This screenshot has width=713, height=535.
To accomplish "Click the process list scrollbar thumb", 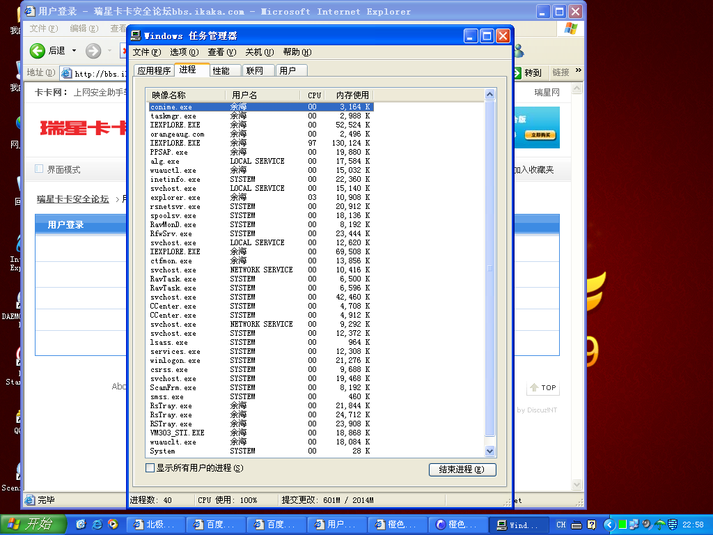I will click(489, 268).
